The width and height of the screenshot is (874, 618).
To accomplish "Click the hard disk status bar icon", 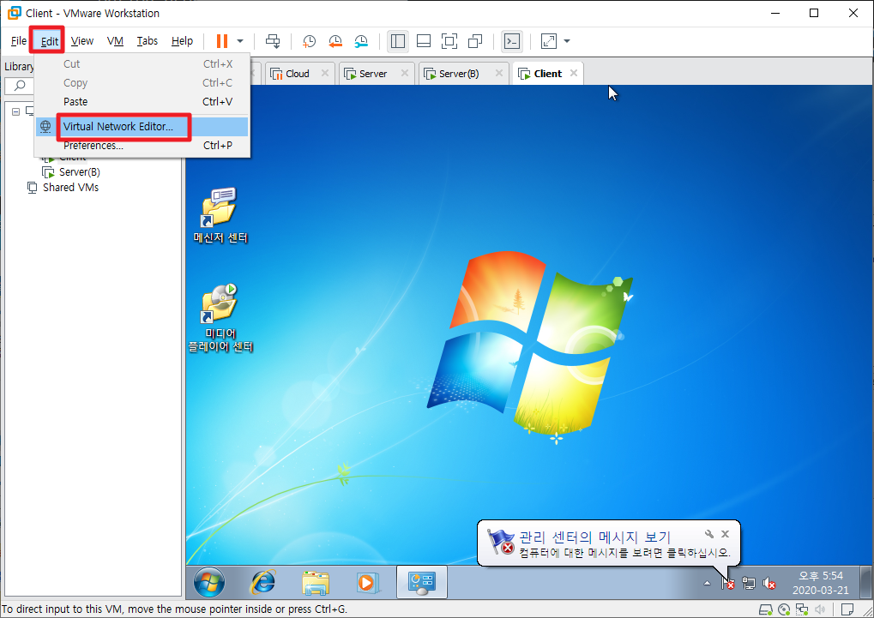I will click(766, 609).
